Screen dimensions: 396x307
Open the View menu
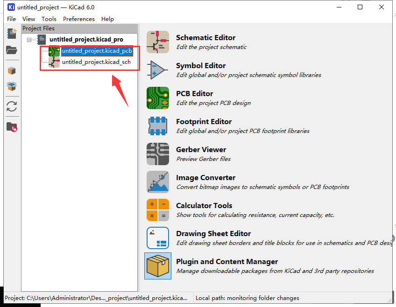click(28, 19)
